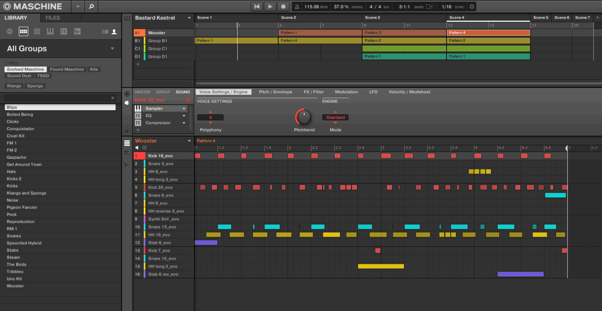The image size is (602, 311).
Task: Toggle the user content person icon
Action: (114, 31)
